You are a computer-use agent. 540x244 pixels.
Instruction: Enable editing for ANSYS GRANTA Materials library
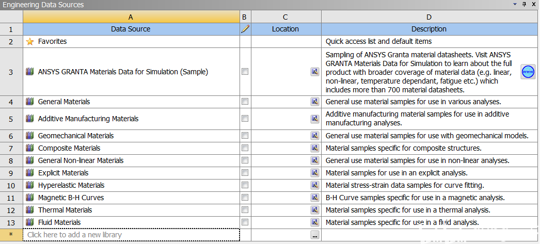(x=245, y=72)
